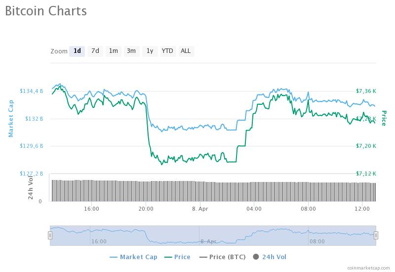This screenshot has height=272, width=395.
Task: Switch zoom to 7d
Action: (95, 51)
